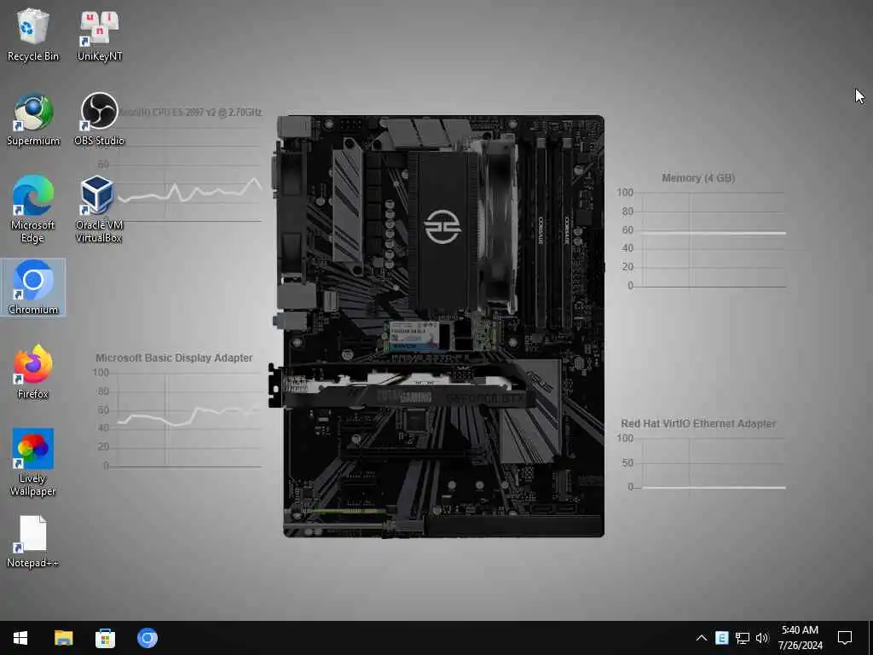Open the Windows Start menu
Image resolution: width=873 pixels, height=655 pixels.
(x=20, y=638)
